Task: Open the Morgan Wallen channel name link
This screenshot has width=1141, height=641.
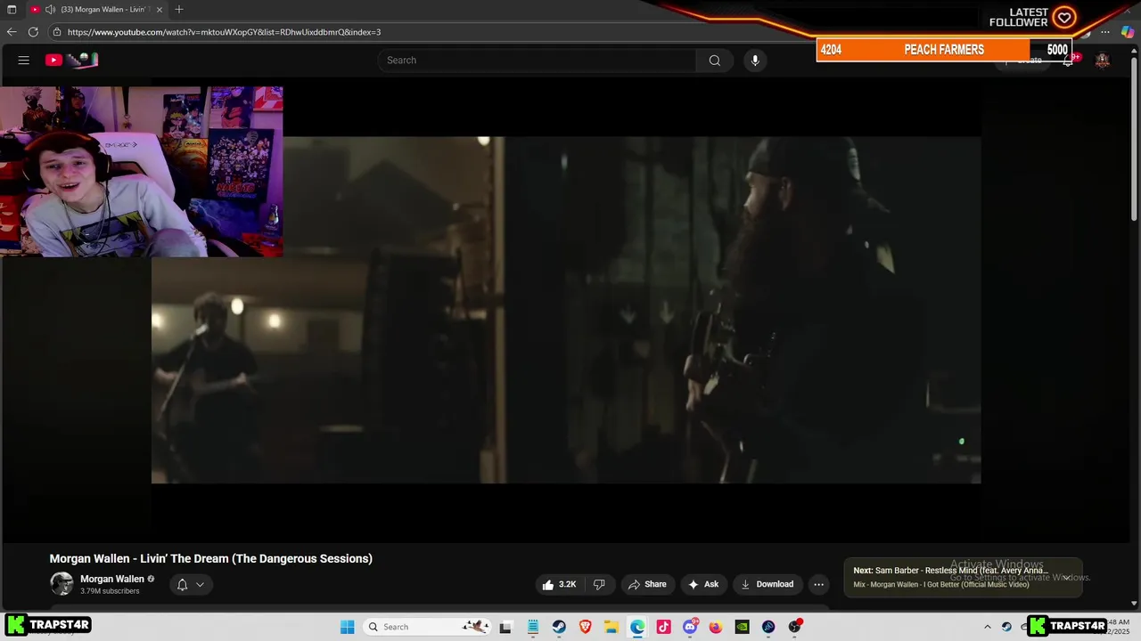Action: pyautogui.click(x=112, y=579)
